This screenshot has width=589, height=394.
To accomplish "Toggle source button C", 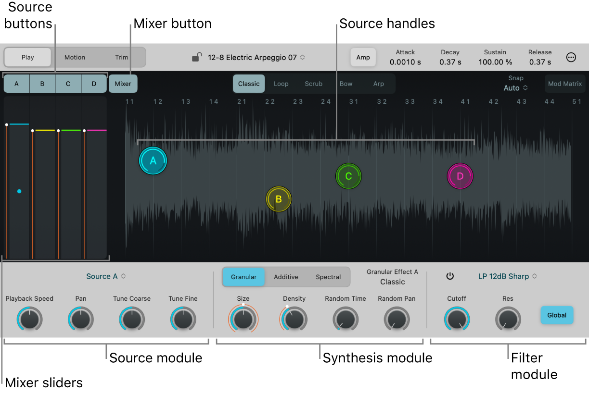I will pyautogui.click(x=68, y=84).
